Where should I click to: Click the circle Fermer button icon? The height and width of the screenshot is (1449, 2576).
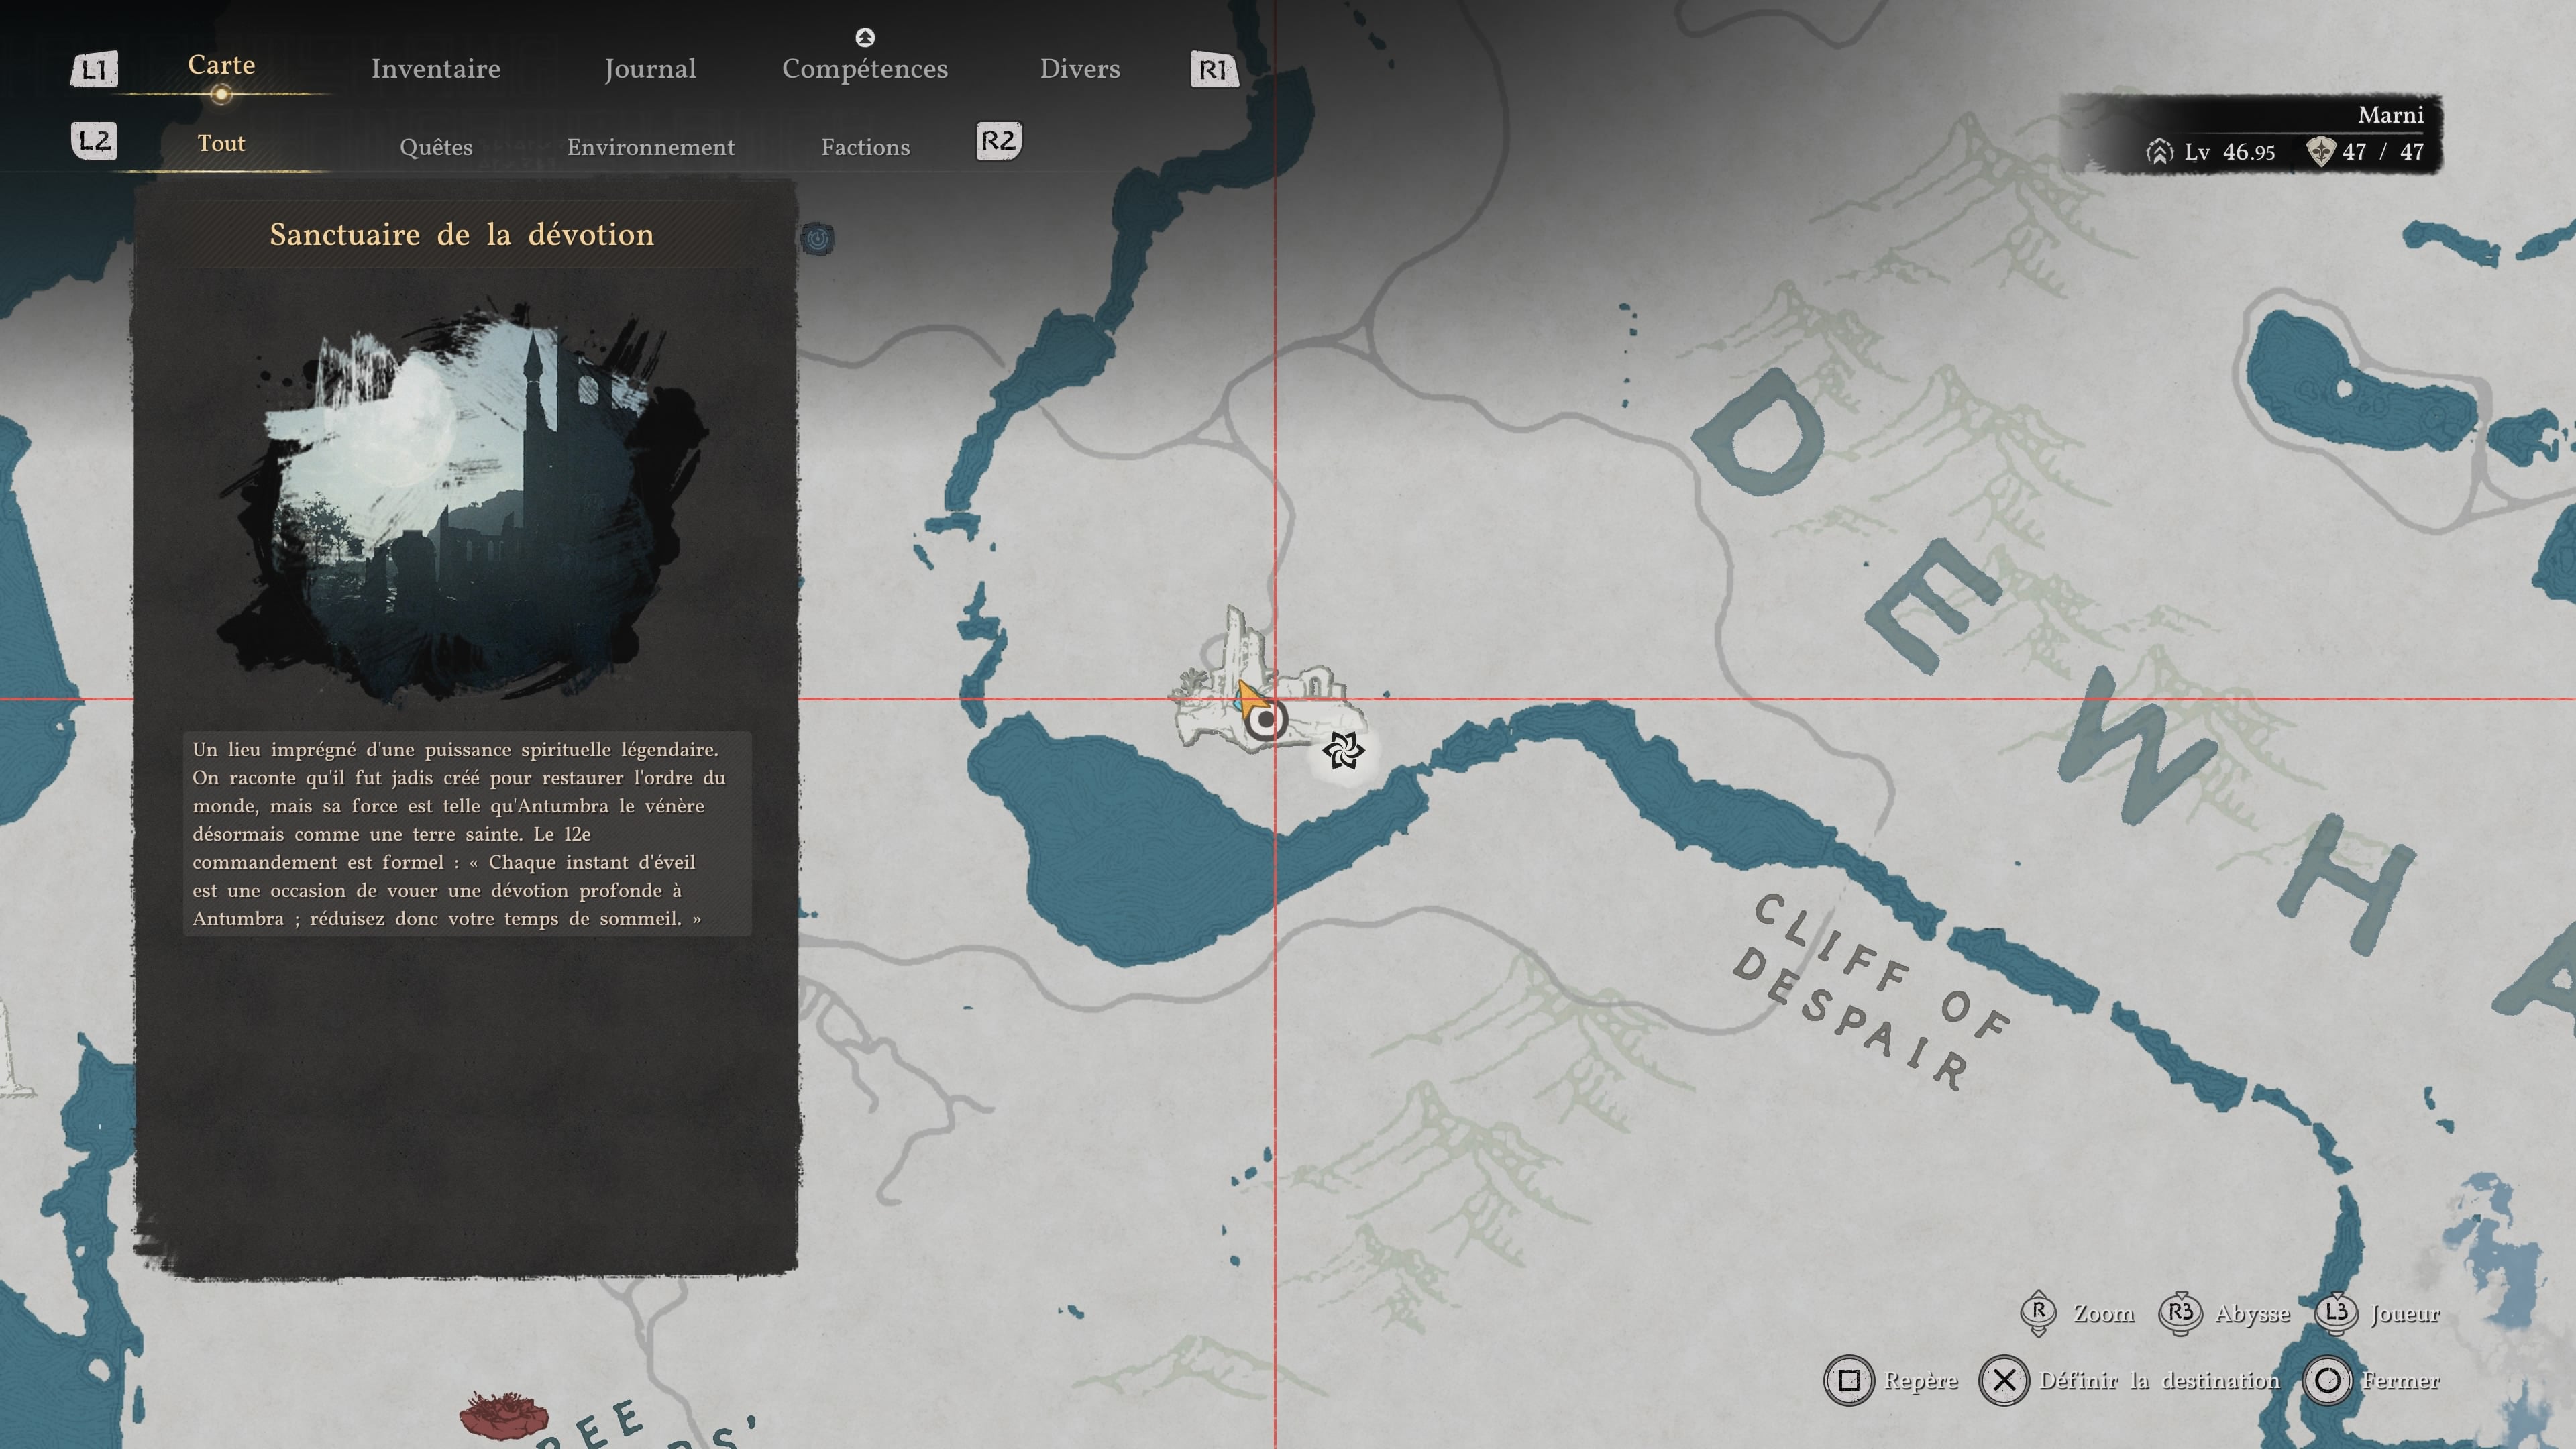point(2327,1381)
